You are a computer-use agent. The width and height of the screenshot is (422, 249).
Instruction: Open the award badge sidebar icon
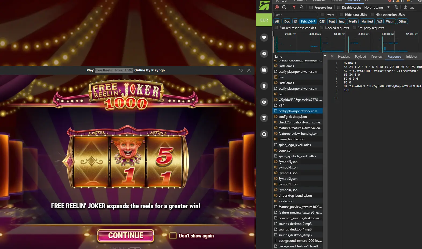[x=264, y=86]
